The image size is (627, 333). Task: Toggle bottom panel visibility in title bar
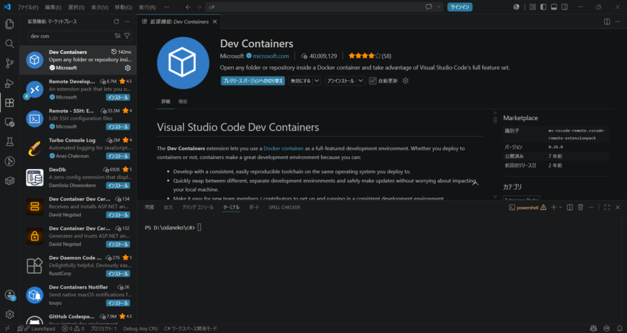click(554, 7)
